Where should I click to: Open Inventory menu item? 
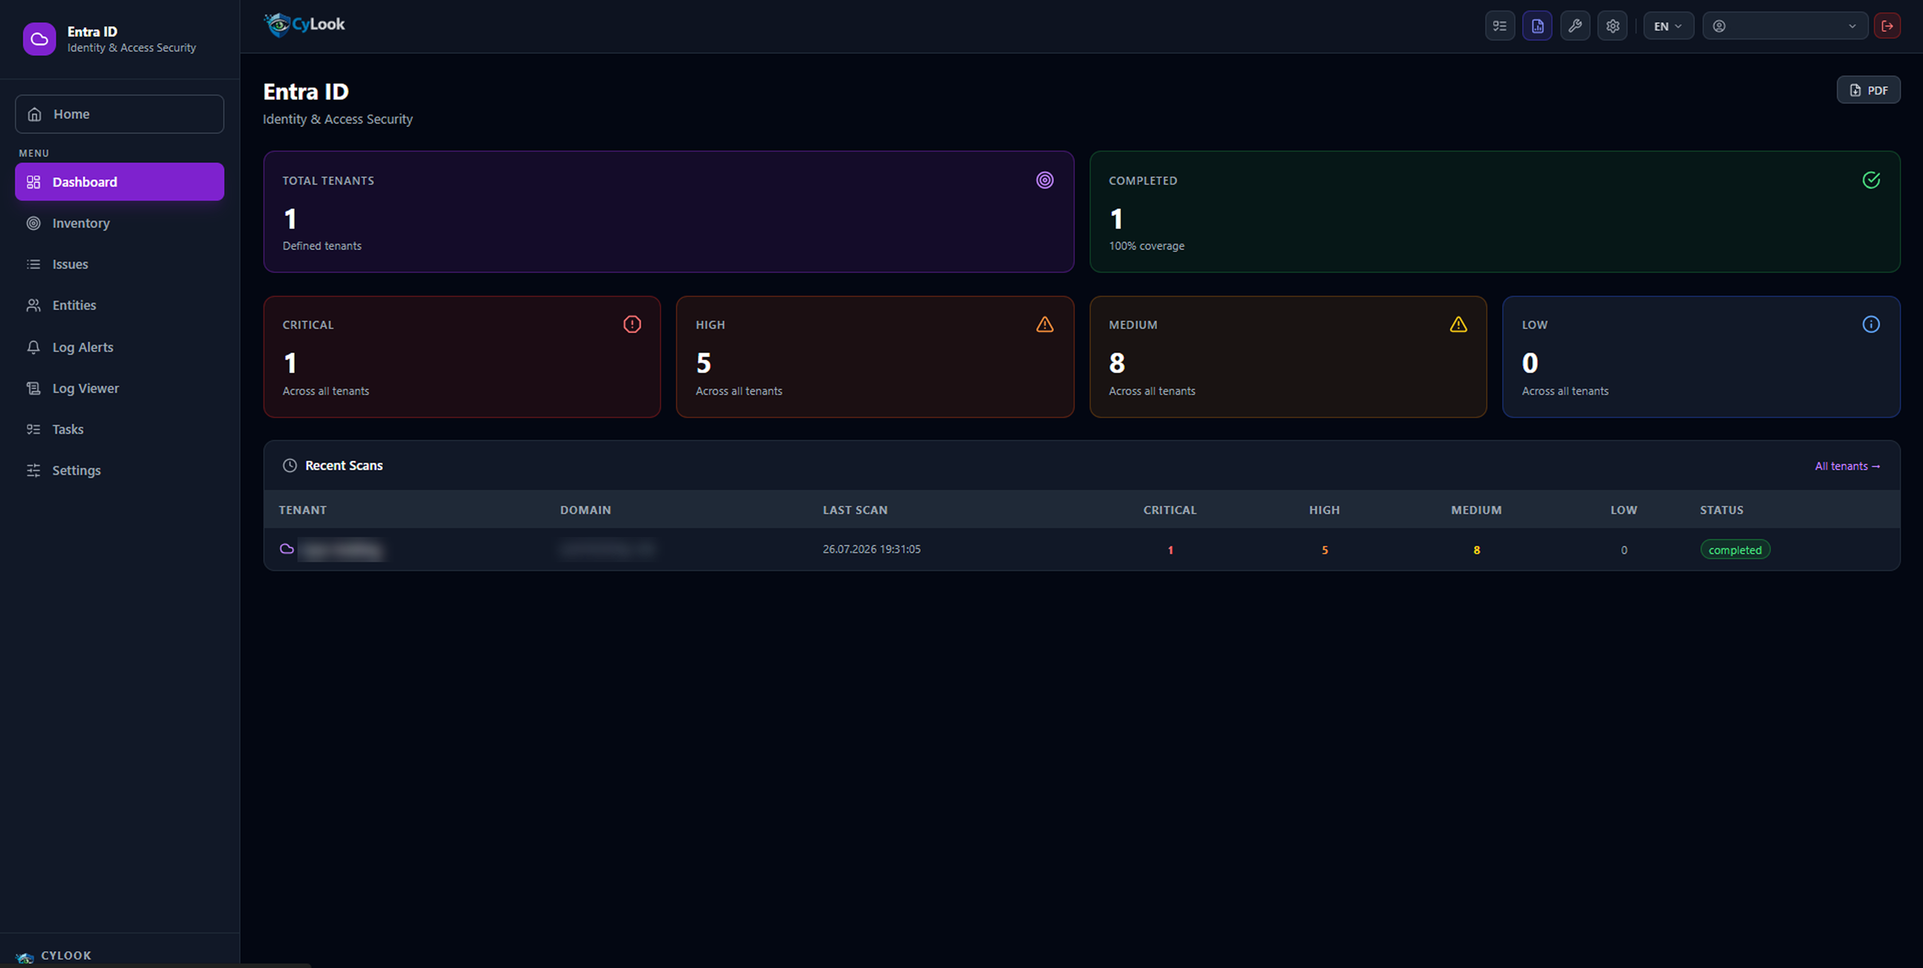pyautogui.click(x=120, y=223)
